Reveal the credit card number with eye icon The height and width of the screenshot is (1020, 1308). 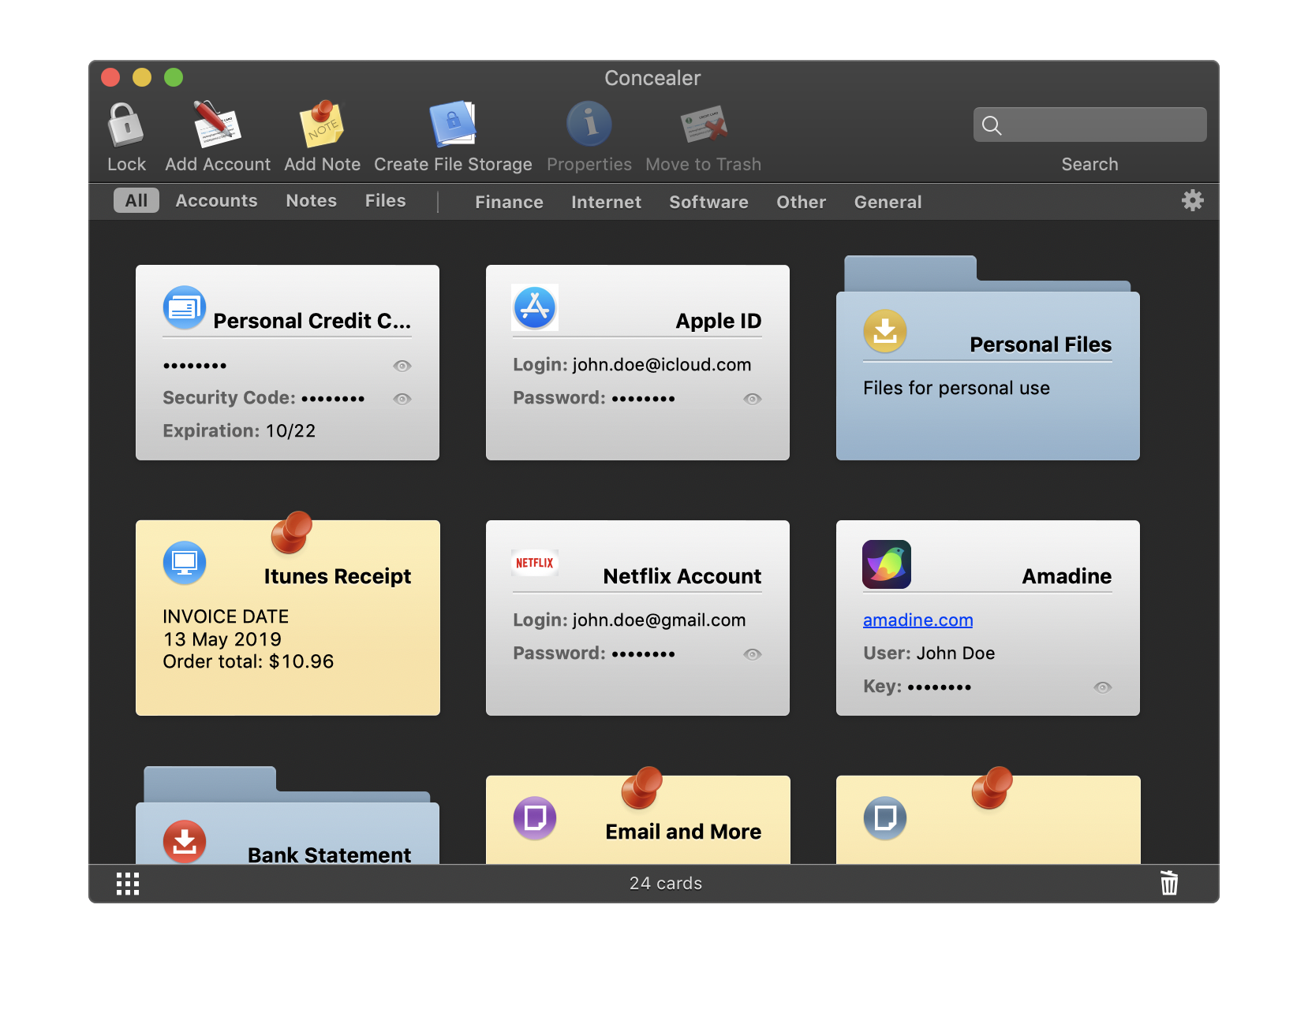[402, 366]
